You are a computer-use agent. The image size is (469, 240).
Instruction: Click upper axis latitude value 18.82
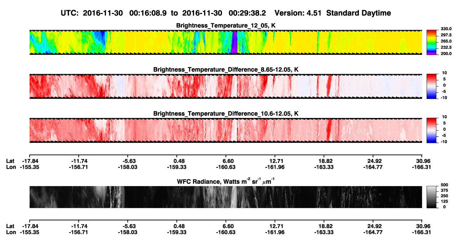click(x=325, y=161)
